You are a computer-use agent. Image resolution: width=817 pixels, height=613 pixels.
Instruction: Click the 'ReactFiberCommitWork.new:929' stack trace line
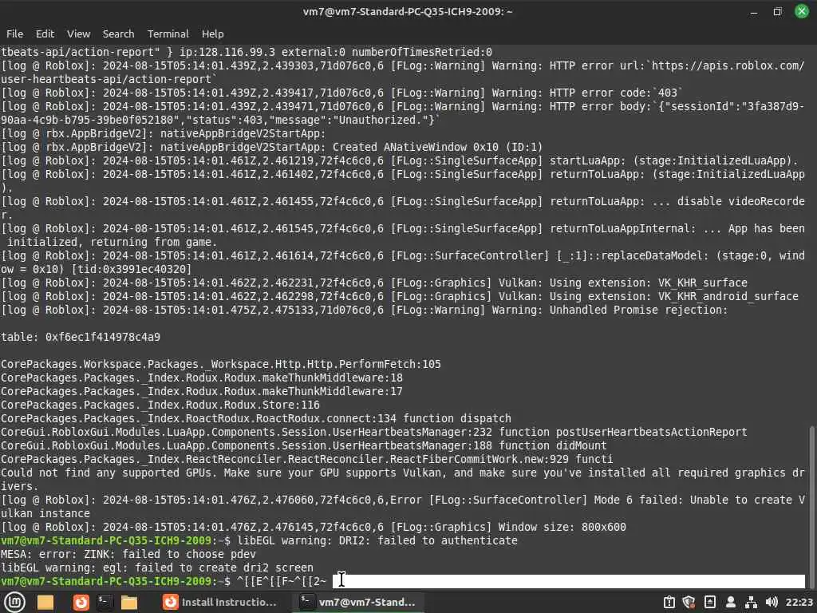pyautogui.click(x=307, y=459)
